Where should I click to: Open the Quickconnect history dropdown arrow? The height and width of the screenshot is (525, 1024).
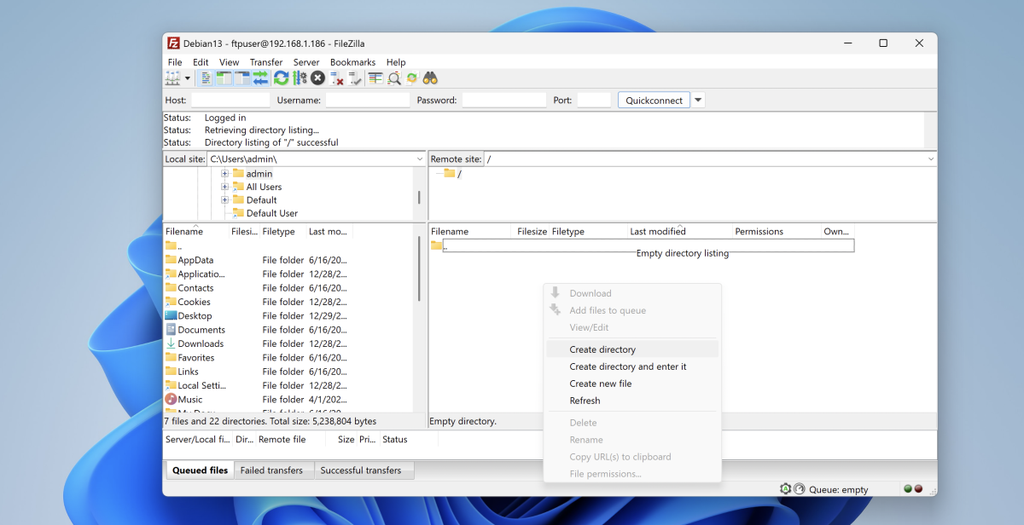tap(699, 100)
